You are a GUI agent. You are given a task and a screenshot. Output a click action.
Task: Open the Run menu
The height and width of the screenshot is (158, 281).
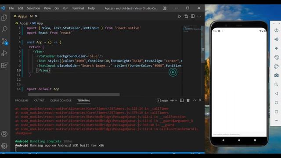(65, 8)
